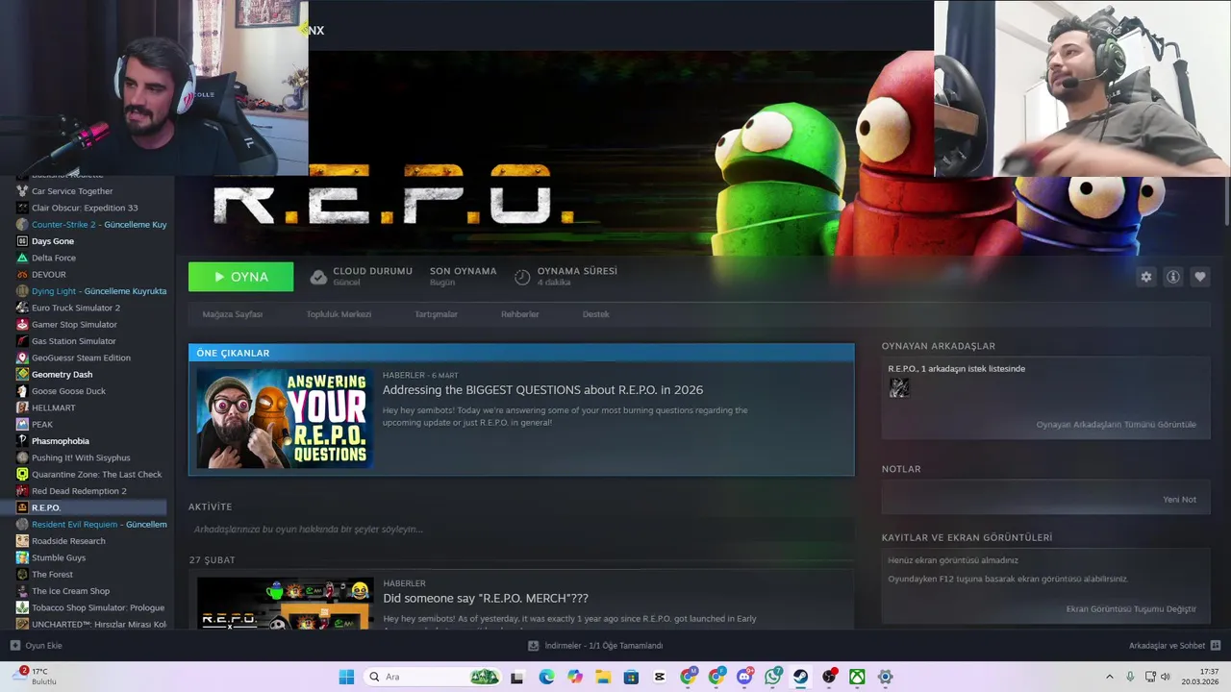Open the Mağaza Sayfası tab
This screenshot has height=692, width=1231.
tap(232, 314)
